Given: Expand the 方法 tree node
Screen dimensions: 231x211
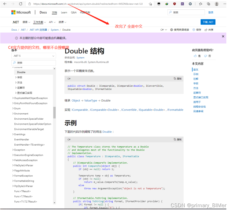Looking at the screenshot, I should point(16,82).
